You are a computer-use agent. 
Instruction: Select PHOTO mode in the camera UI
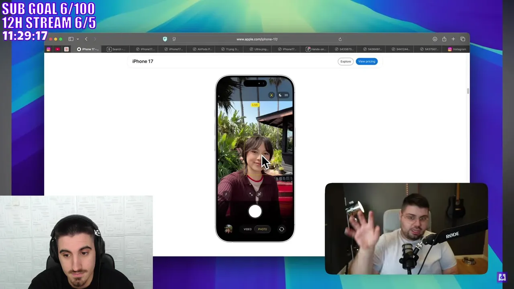click(x=262, y=229)
